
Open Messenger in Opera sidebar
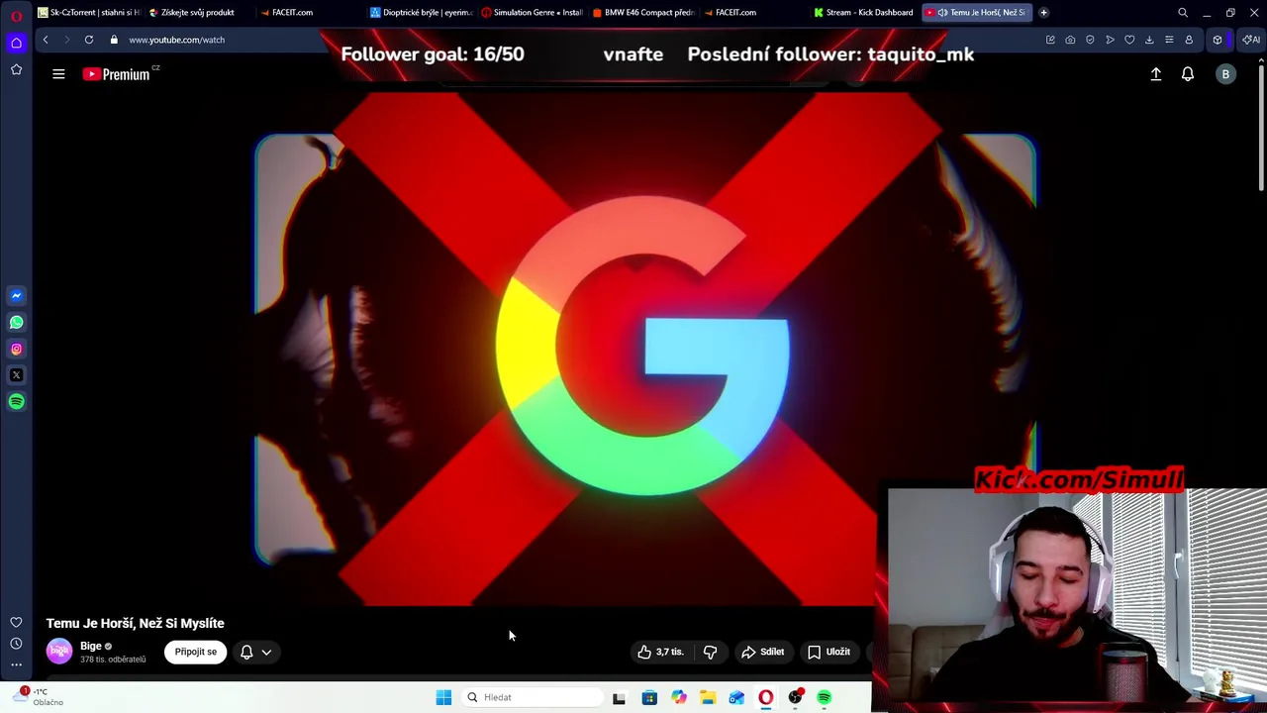tap(16, 295)
